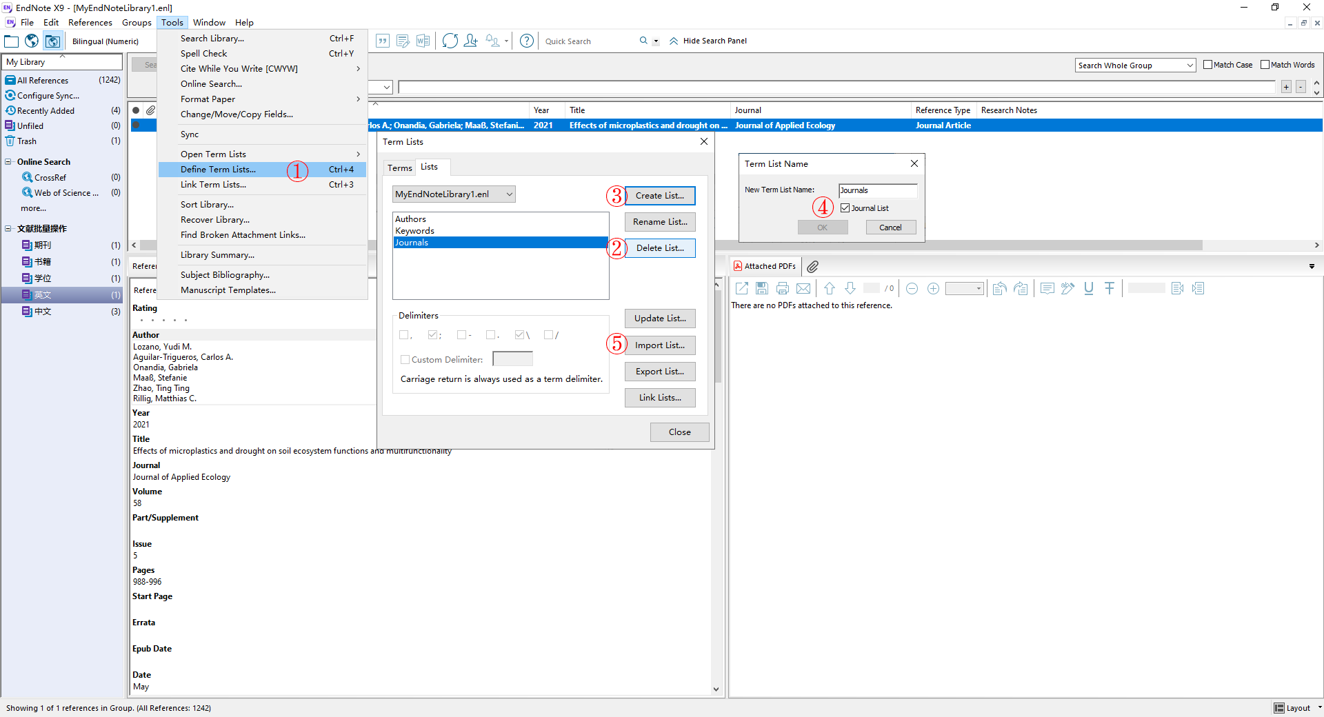Expand the Cite While You Write submenu

click(x=262, y=69)
